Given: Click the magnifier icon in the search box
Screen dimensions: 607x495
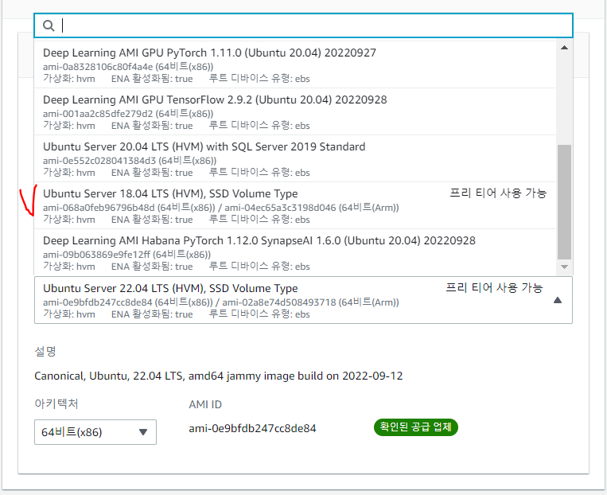Looking at the screenshot, I should [x=49, y=25].
